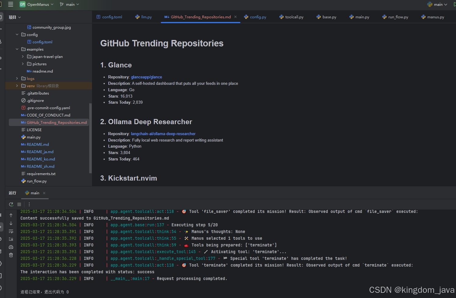Viewport: 456px width, 298px height.
Task: Select the .gitignore file
Action: coord(33,101)
